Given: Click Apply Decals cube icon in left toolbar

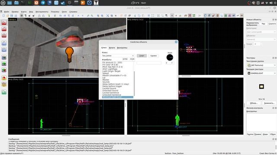Looking at the screenshot, I should [4, 70].
